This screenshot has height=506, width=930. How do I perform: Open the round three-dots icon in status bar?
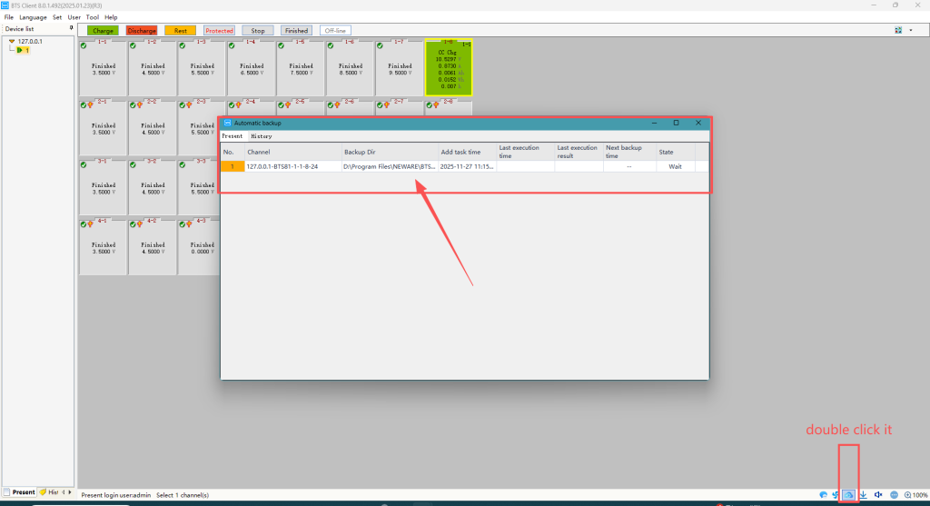click(894, 495)
